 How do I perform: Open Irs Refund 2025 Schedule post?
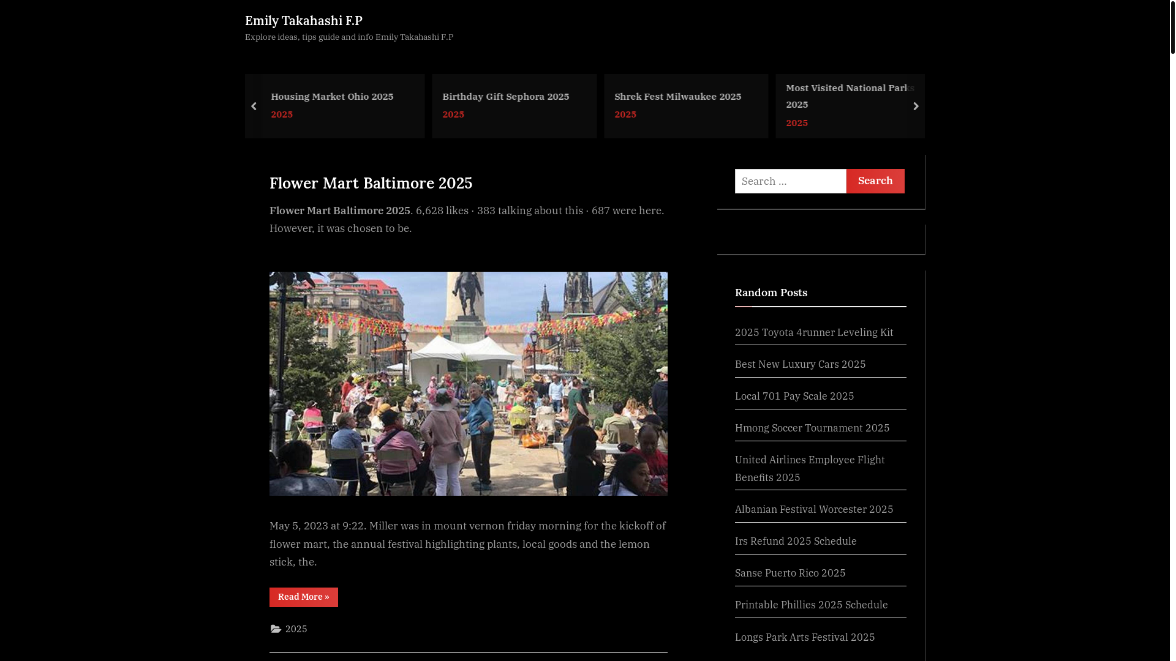pos(796,541)
